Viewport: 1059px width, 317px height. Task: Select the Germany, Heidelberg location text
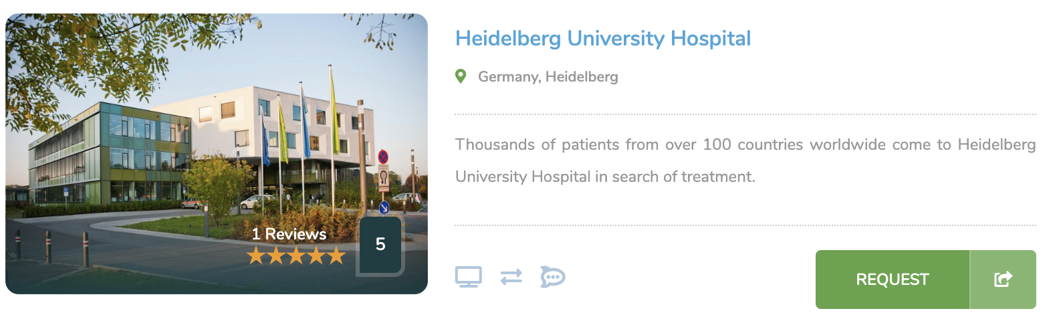pos(548,76)
